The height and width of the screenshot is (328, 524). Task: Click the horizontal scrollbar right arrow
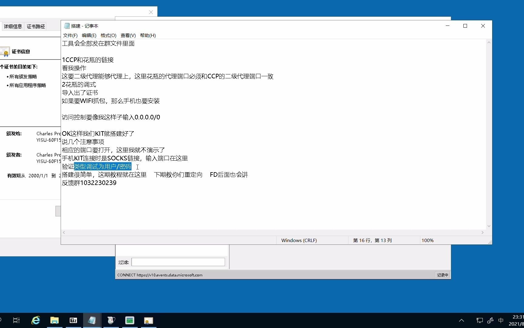click(482, 232)
